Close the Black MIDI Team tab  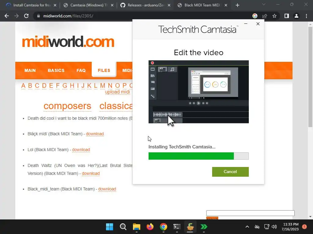tap(226, 5)
